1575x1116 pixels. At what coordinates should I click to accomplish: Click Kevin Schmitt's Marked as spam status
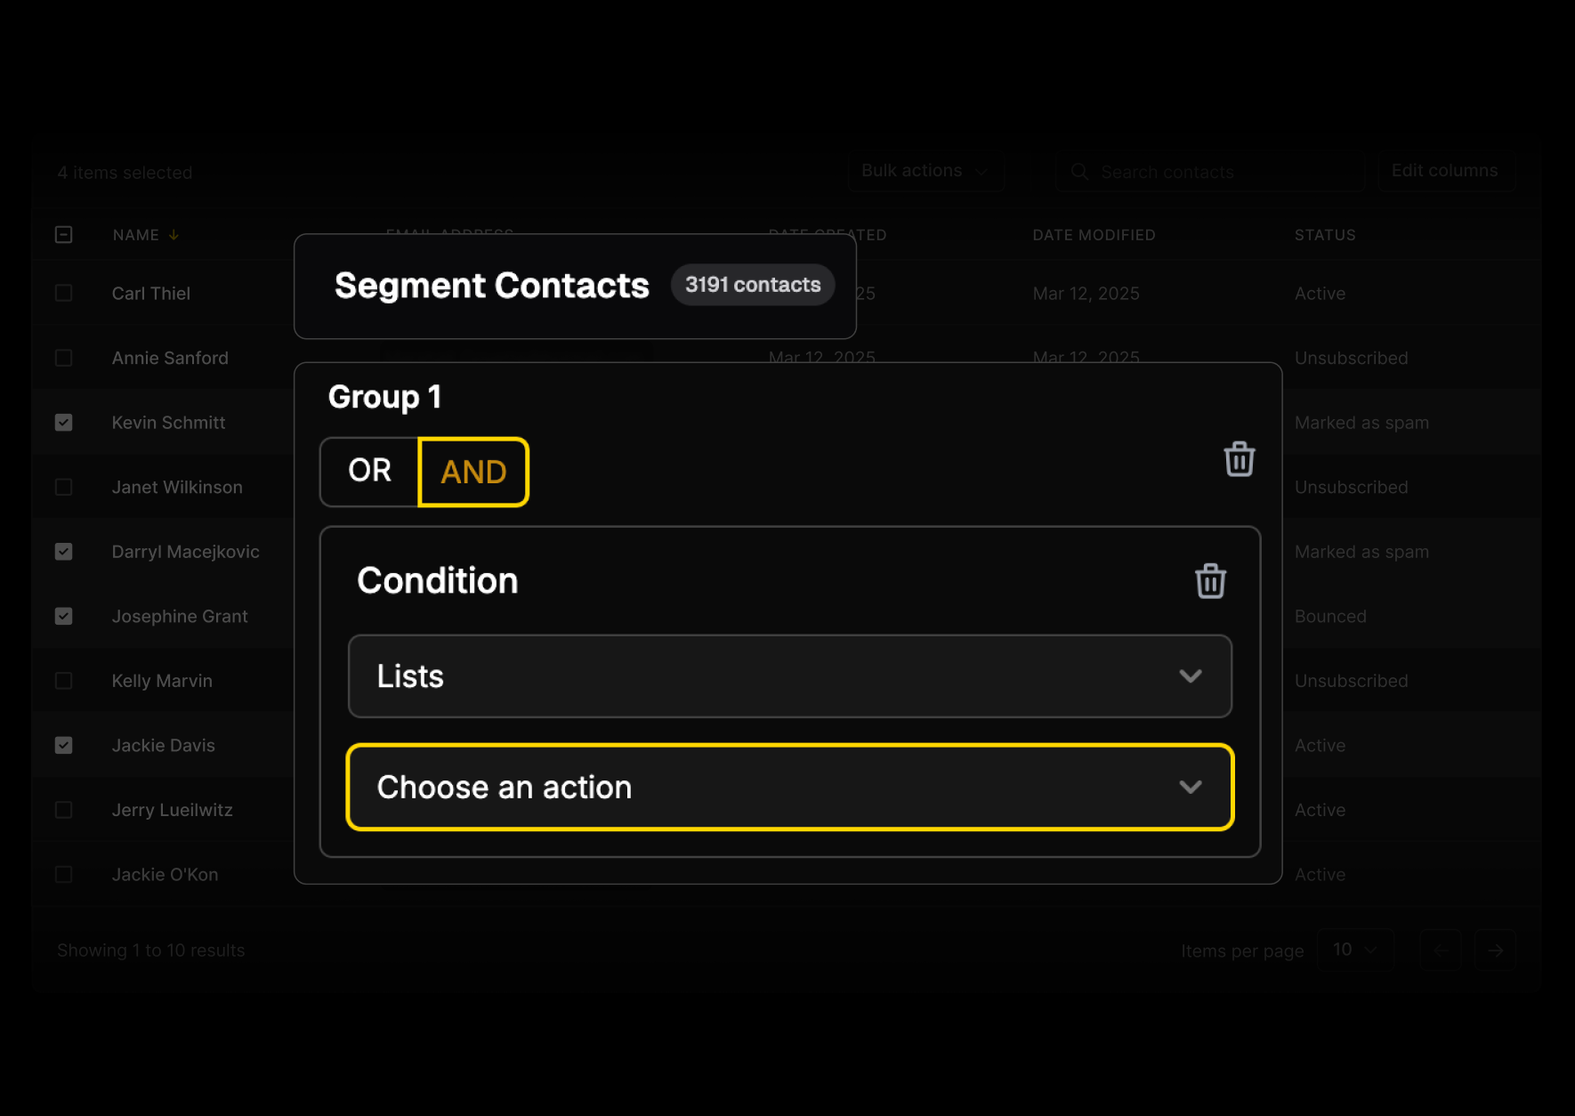coord(1361,423)
